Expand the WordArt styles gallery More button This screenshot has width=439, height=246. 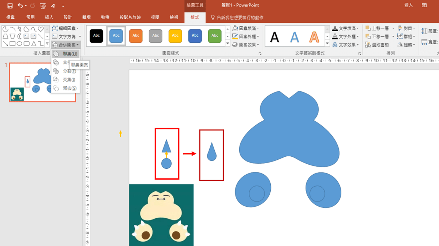tap(327, 44)
